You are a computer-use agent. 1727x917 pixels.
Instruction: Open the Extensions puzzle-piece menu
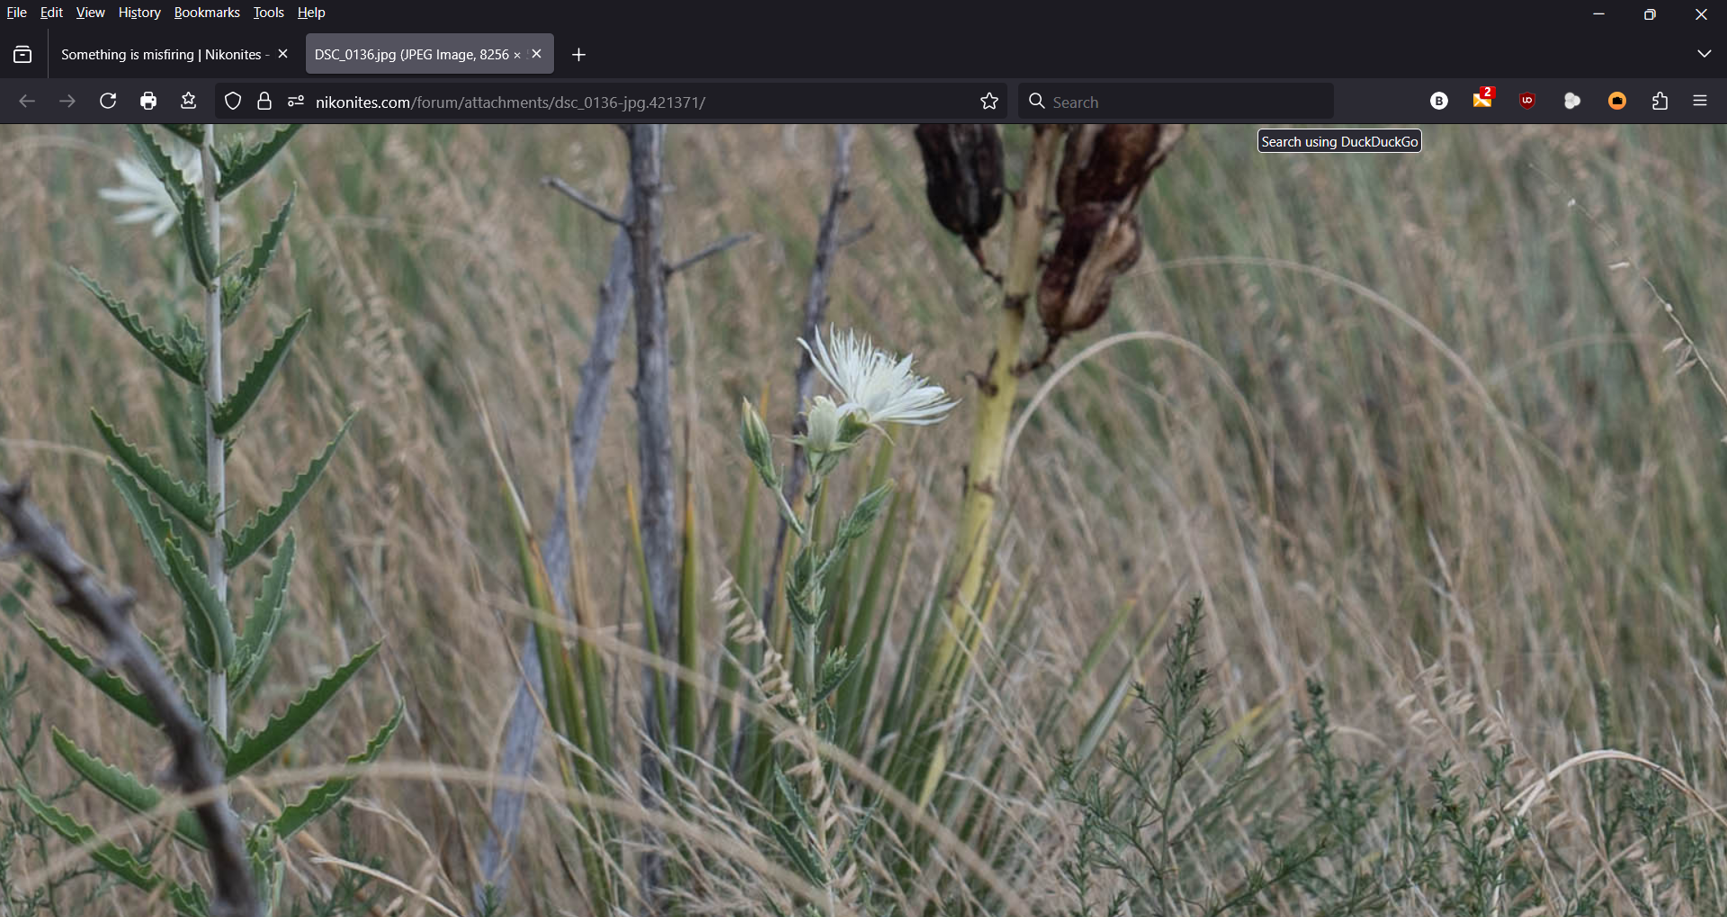1660,102
